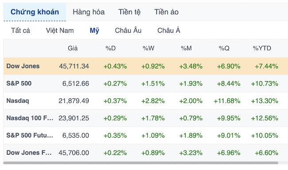Click the Nasdaq index name
The height and width of the screenshot is (170, 288).
click(x=18, y=101)
